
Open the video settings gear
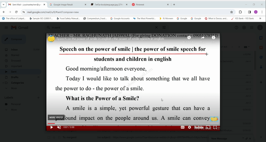coord(189,127)
